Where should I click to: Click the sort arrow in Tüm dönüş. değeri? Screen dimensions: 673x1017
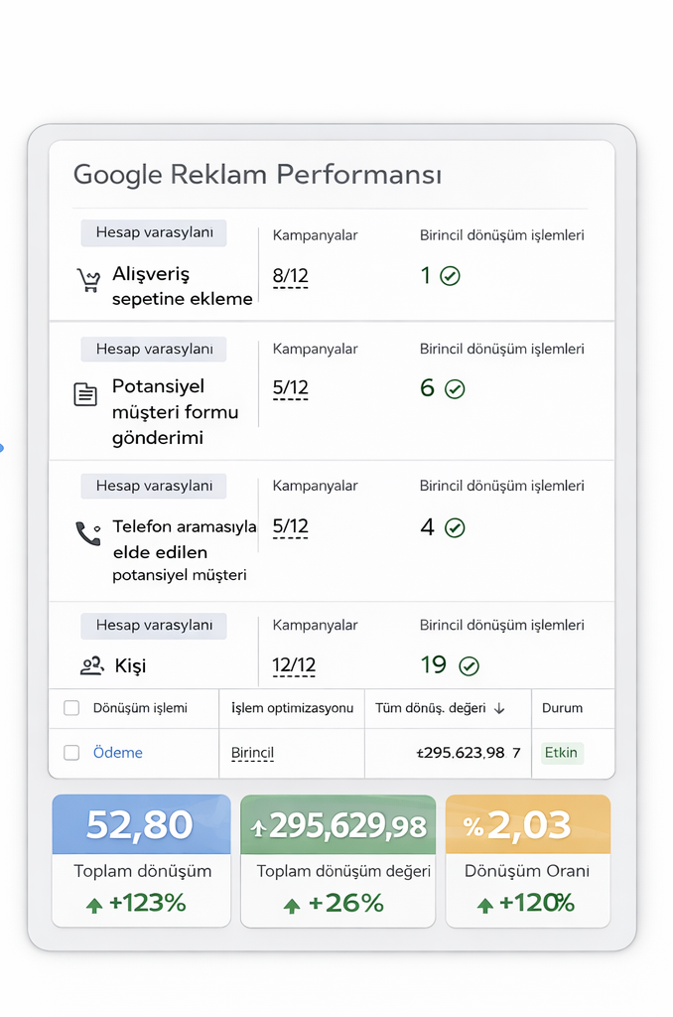point(499,709)
